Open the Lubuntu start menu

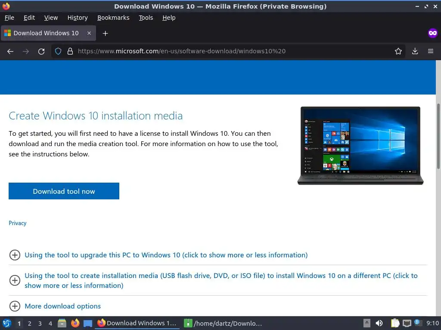click(x=6, y=323)
